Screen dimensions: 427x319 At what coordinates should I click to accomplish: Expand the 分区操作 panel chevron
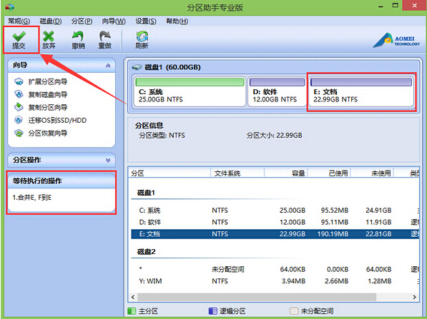108,160
